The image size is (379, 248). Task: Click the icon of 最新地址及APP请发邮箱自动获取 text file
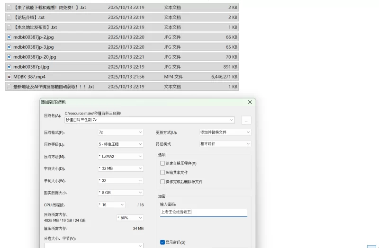point(9,87)
